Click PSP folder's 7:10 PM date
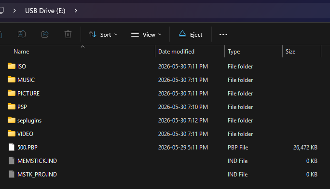Image resolution: width=330 pixels, height=189 pixels. tap(183, 107)
